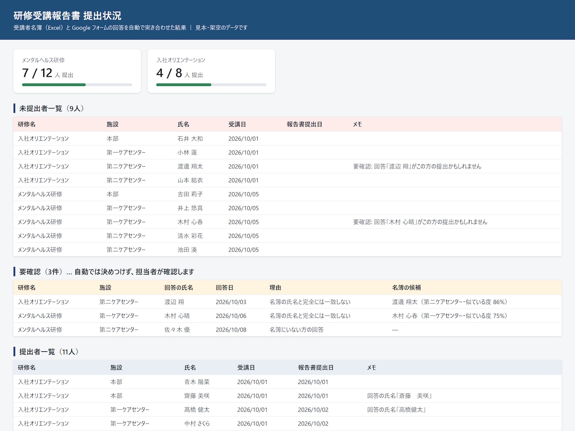This screenshot has height=431, width=575.
Task: Select the response date 2026/10/08
Action: pos(231,330)
